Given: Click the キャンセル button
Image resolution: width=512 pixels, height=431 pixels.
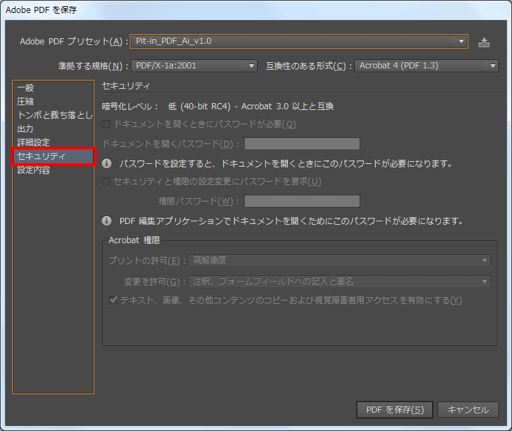Looking at the screenshot, I should click(x=468, y=410).
